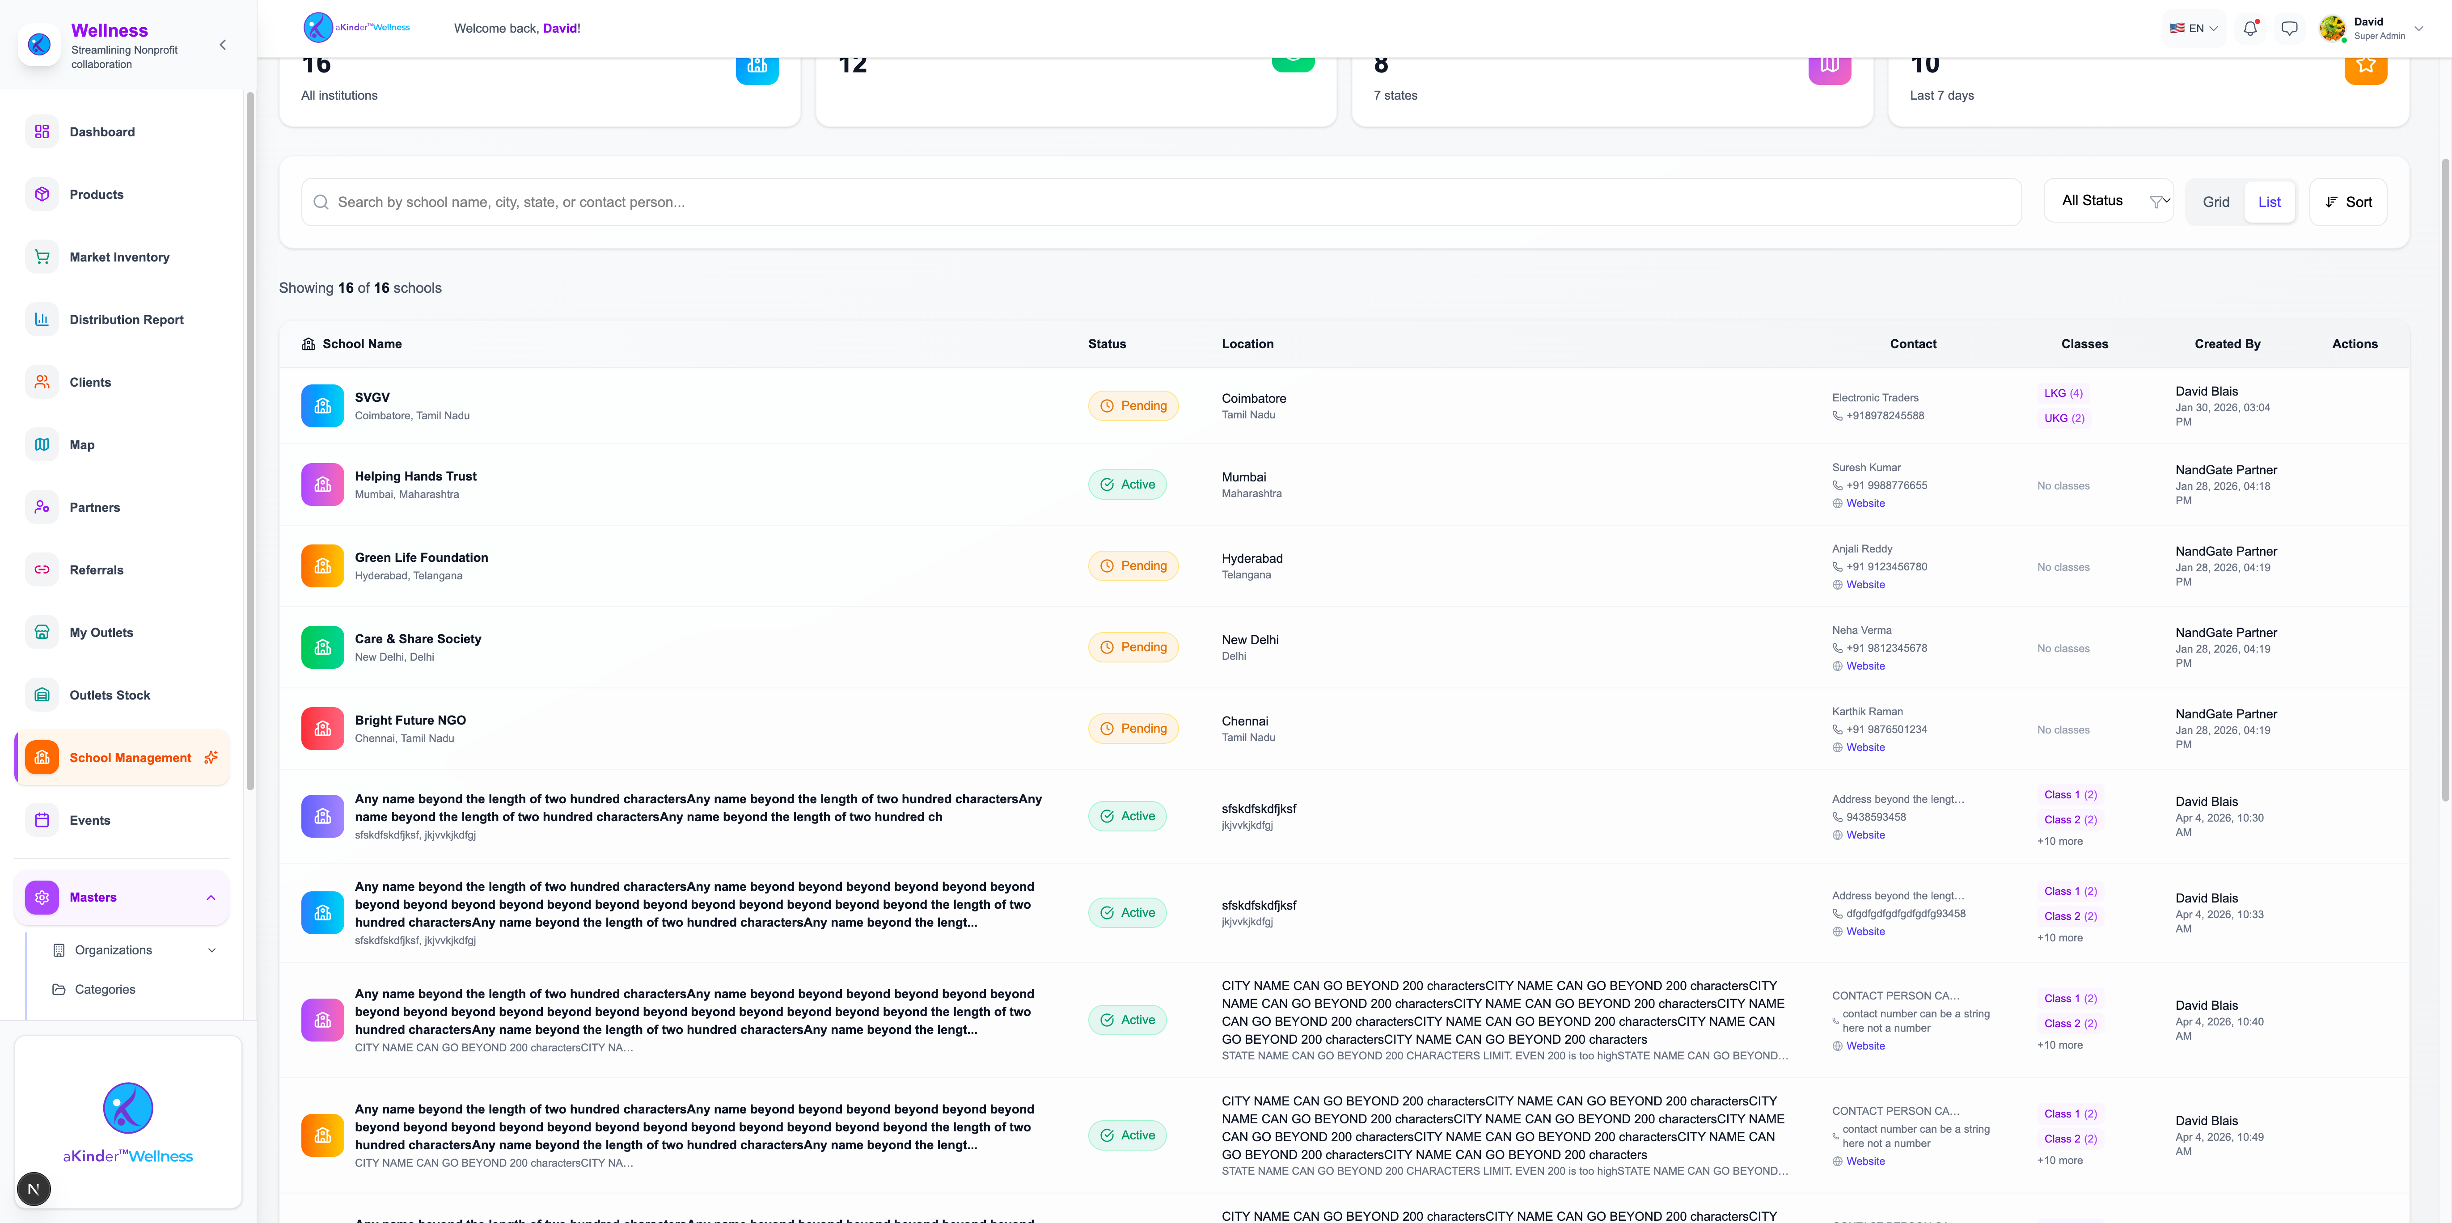
Task: Open the EN language dropdown
Action: coord(2194,29)
